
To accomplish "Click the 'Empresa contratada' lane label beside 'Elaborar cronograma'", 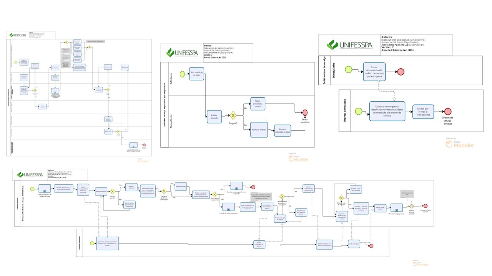I will [344, 112].
